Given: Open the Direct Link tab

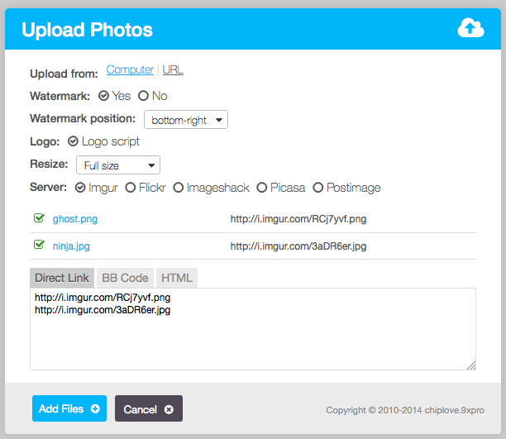Looking at the screenshot, I should tap(62, 278).
